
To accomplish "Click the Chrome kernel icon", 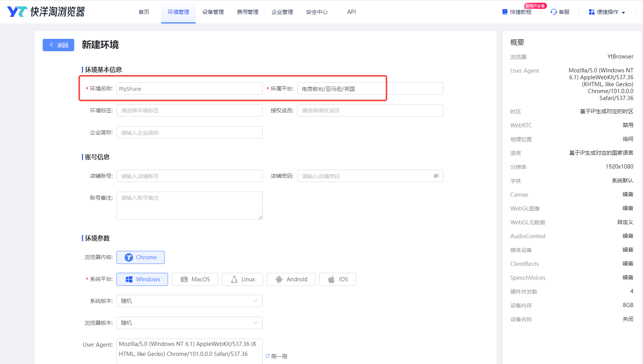I will [129, 257].
